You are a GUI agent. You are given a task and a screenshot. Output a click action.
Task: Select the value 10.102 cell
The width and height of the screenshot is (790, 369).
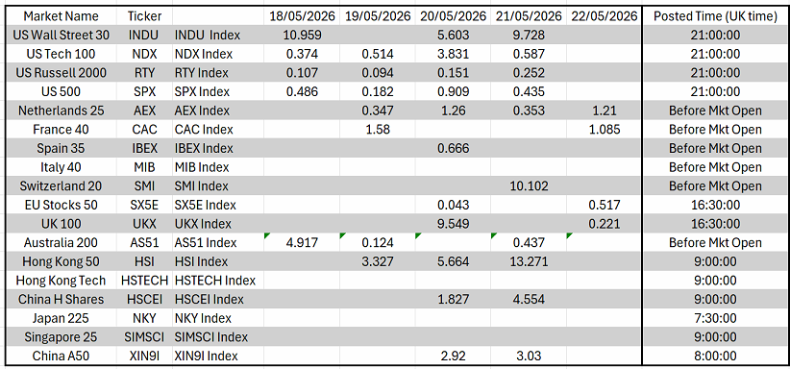(x=529, y=186)
